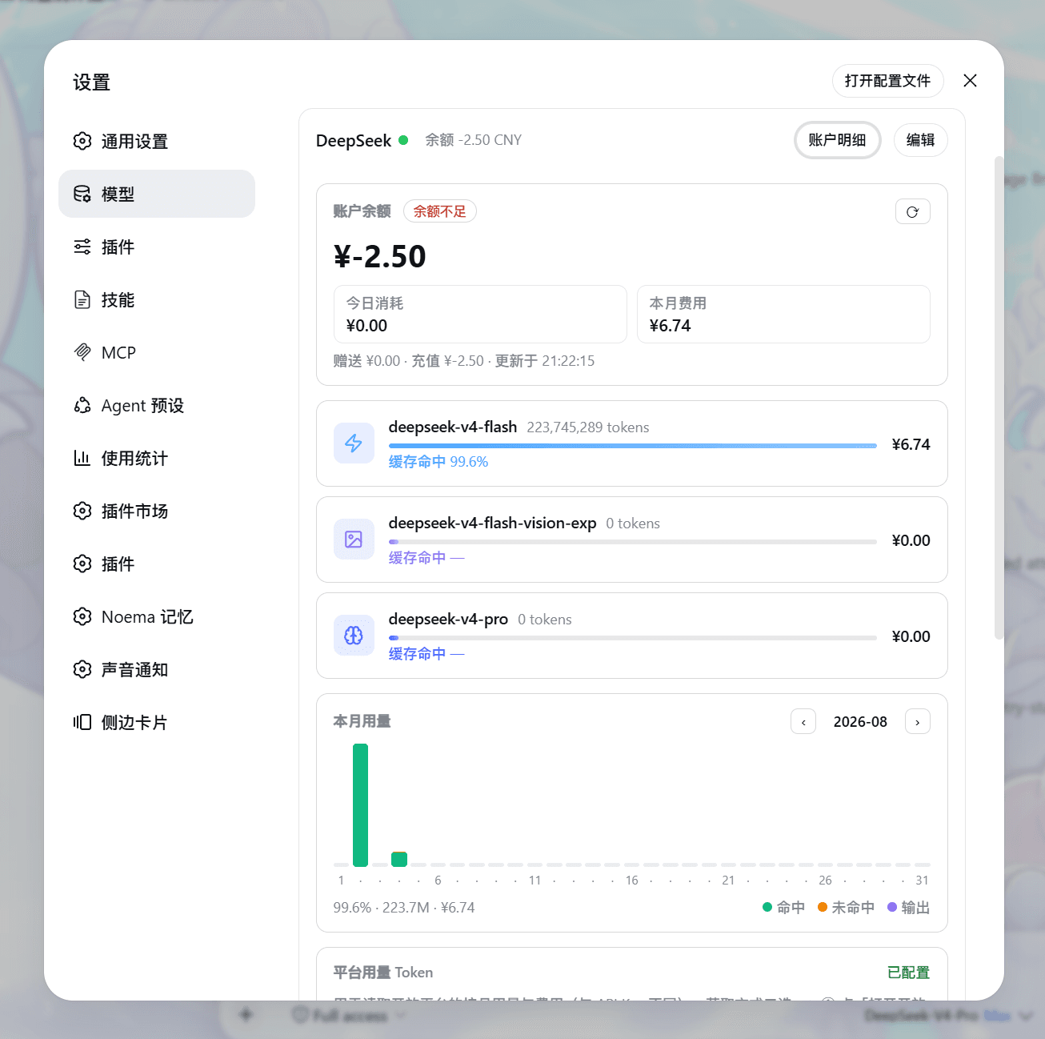Click the ¥6.74 cost in the deepseek-v4-flash row
Image resolution: width=1045 pixels, height=1039 pixels.
click(911, 444)
